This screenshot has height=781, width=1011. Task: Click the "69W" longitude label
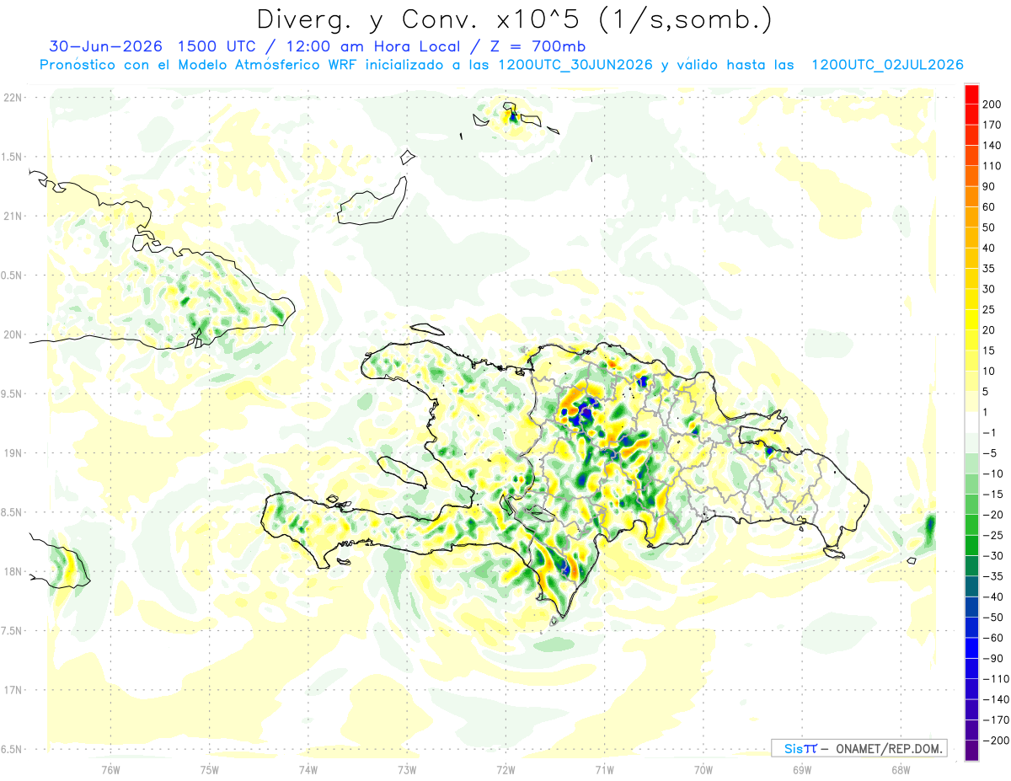(801, 769)
